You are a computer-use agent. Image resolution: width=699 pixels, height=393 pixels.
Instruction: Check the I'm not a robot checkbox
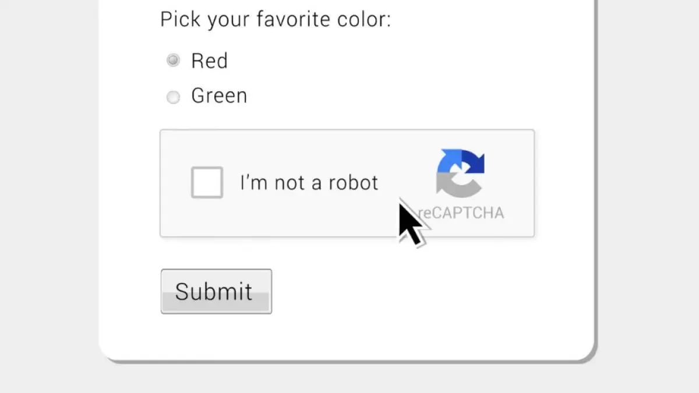tap(207, 182)
